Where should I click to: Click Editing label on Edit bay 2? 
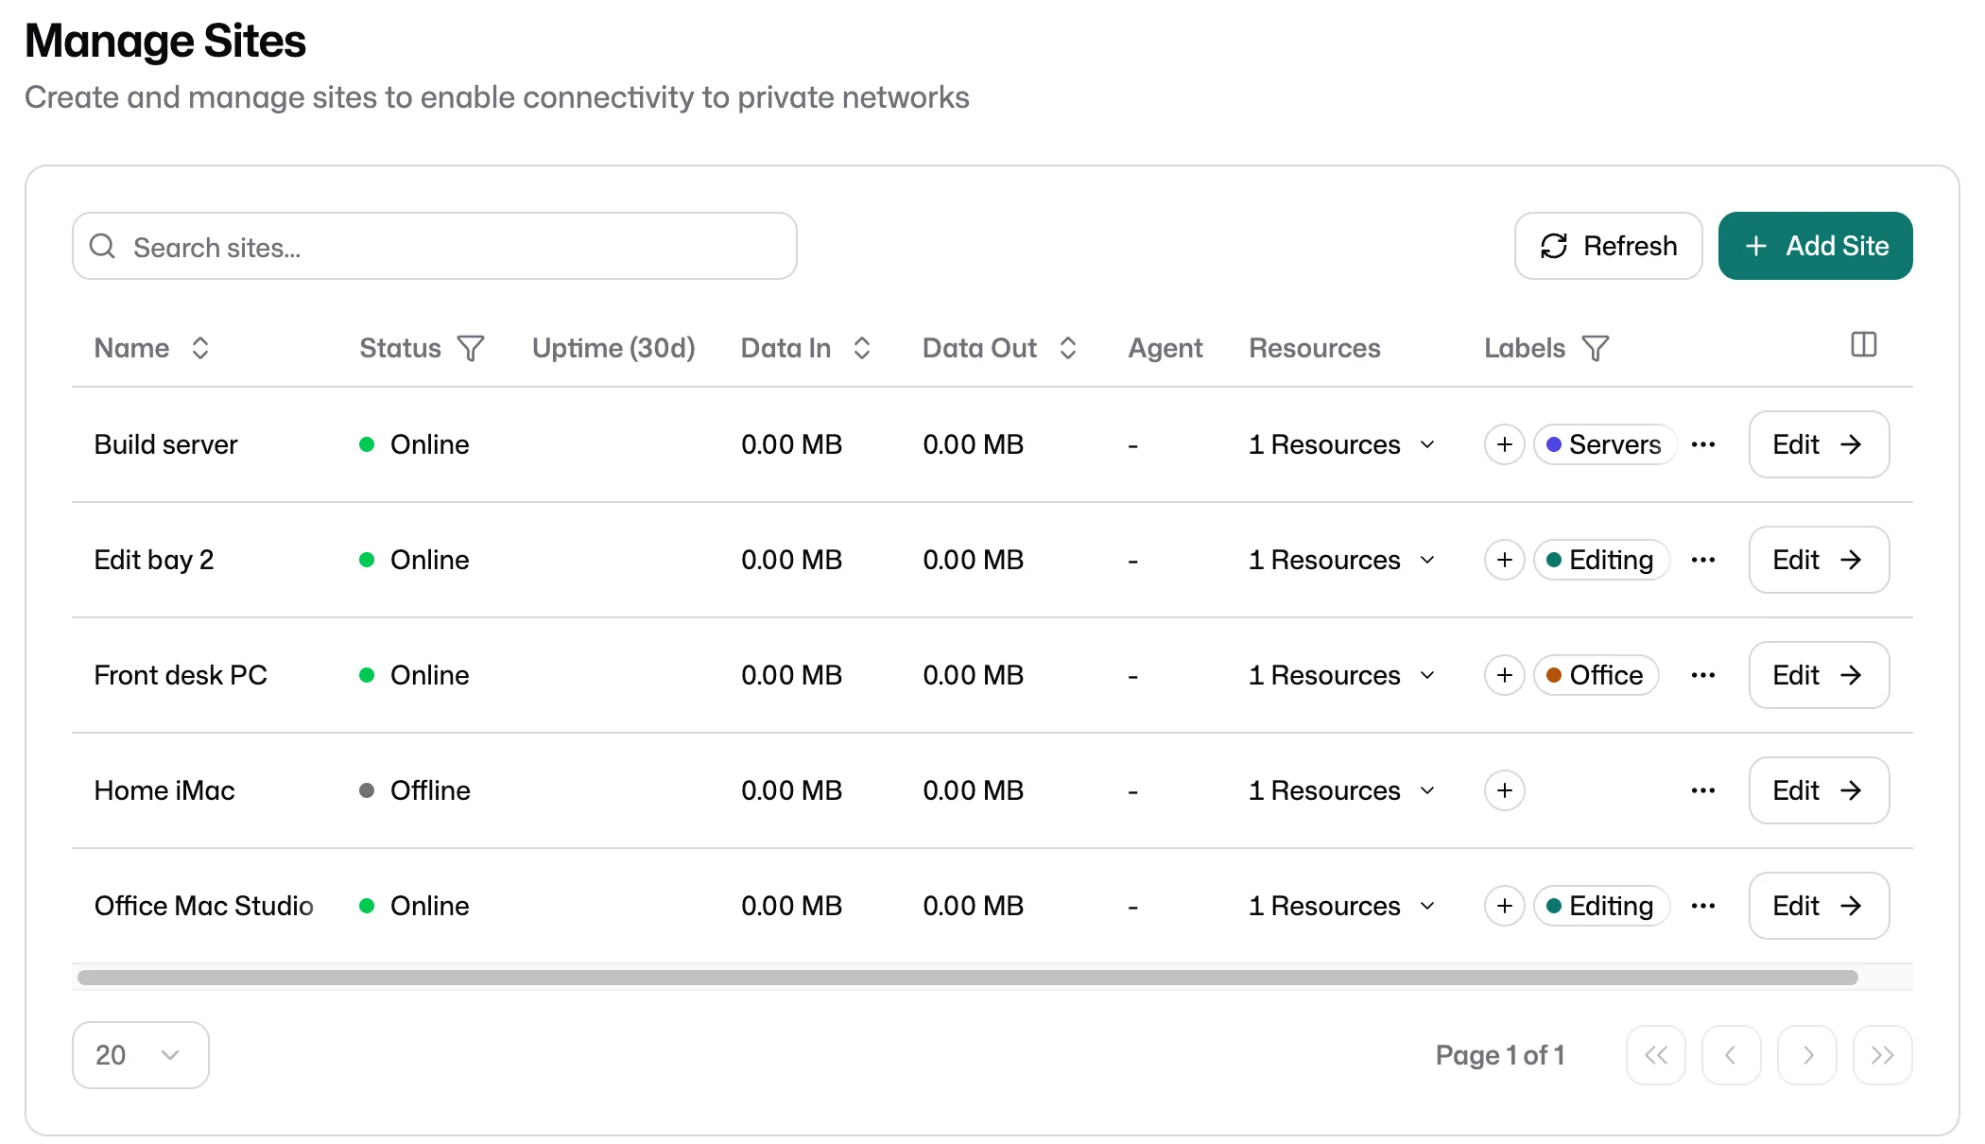(x=1601, y=560)
